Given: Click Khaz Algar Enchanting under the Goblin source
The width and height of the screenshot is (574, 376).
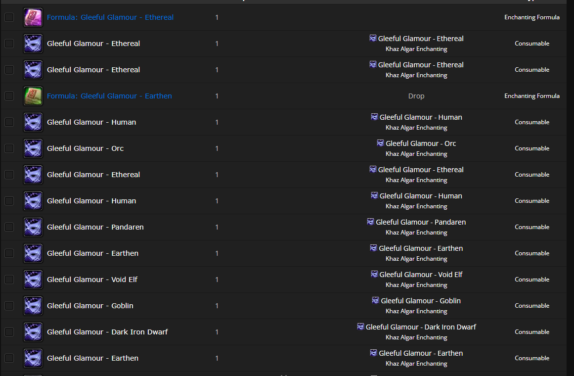Looking at the screenshot, I should tap(416, 311).
